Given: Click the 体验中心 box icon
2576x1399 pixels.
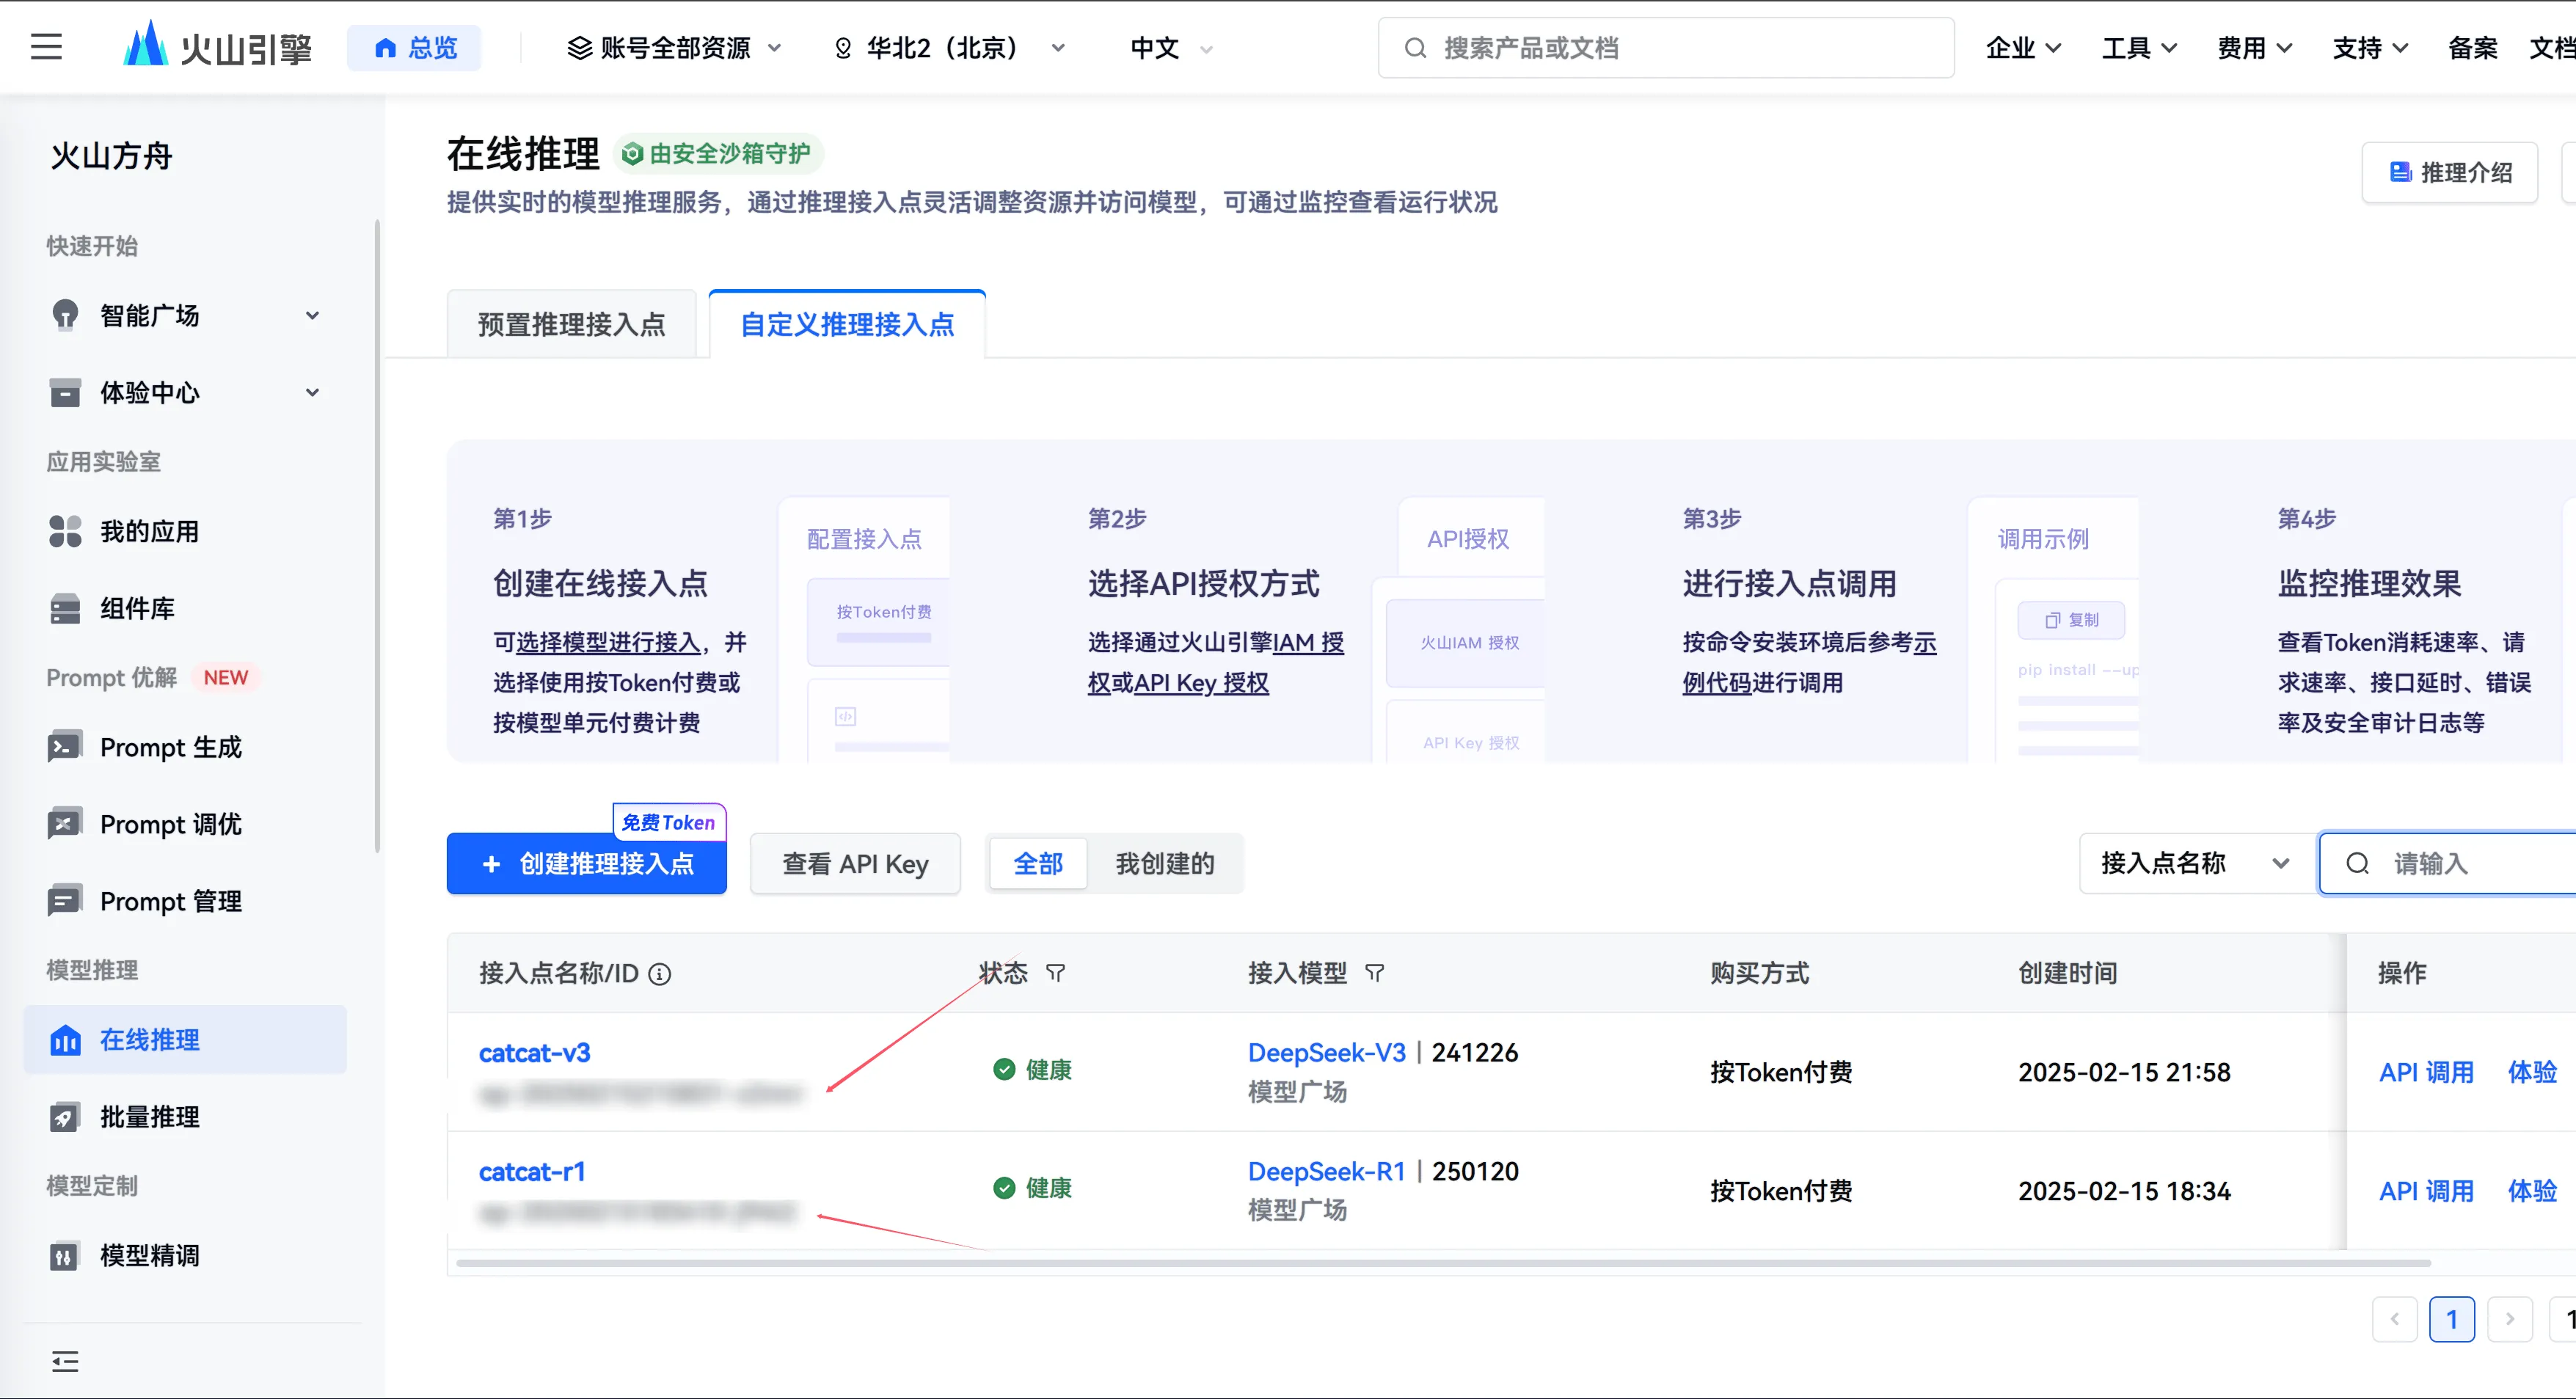Looking at the screenshot, I should [x=65, y=393].
